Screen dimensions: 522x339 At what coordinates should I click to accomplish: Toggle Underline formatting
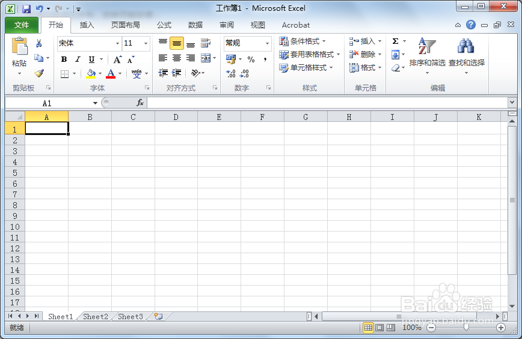pos(91,59)
